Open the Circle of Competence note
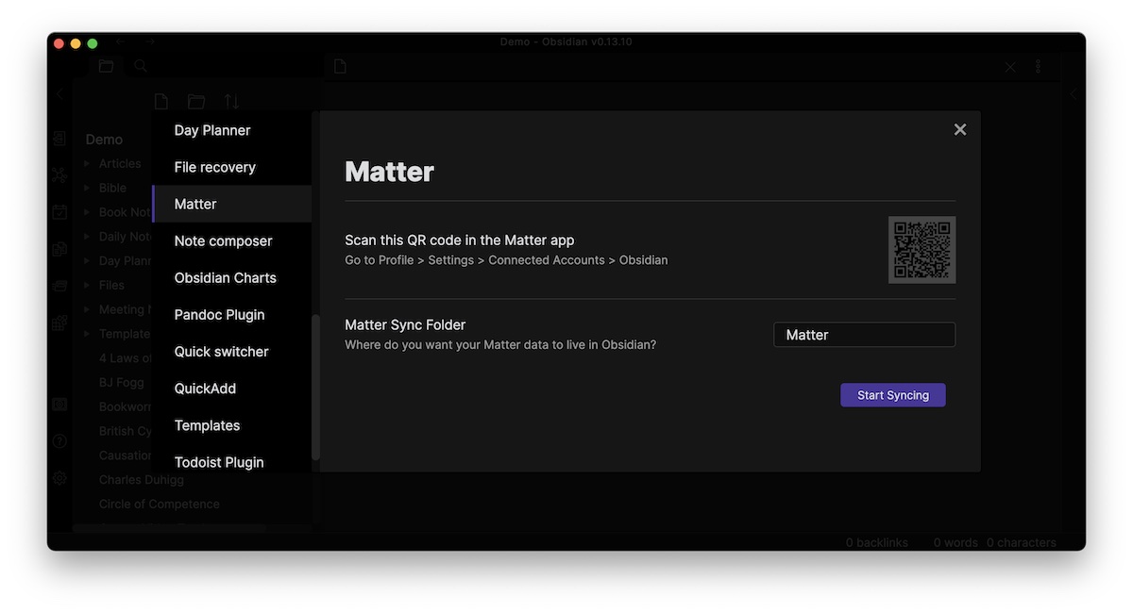 tap(159, 504)
